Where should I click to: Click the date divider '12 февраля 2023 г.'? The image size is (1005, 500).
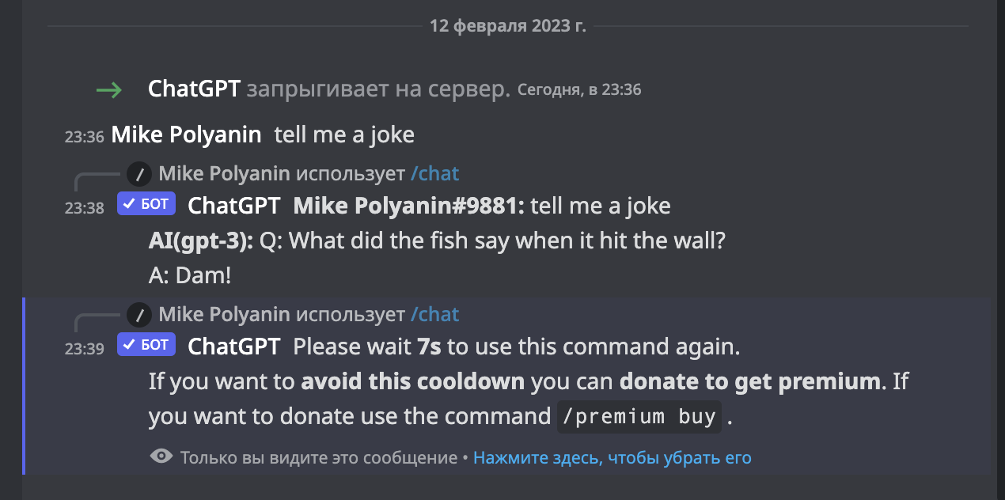tap(507, 25)
